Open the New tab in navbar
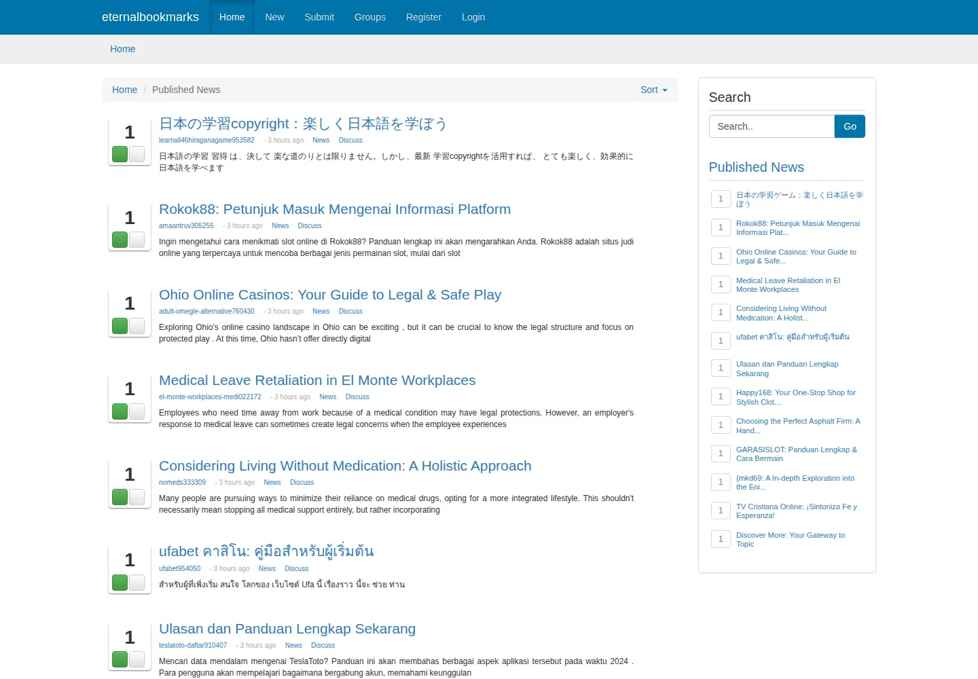978x679 pixels. click(x=274, y=17)
